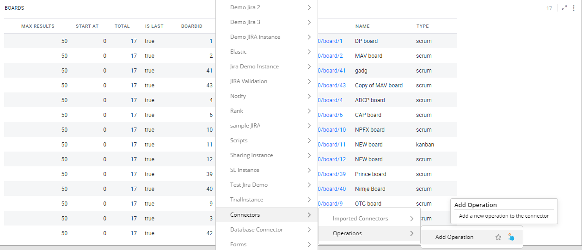Select the Prince board row name cell
The image size is (582, 250).
(x=371, y=174)
